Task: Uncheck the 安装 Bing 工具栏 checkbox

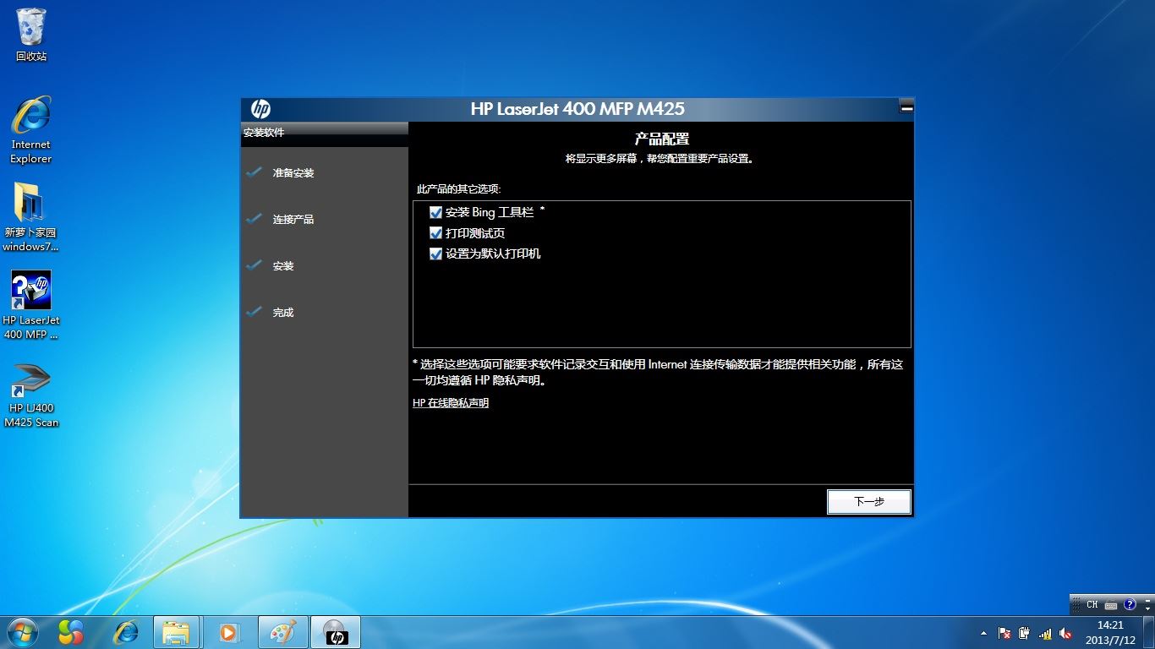Action: point(436,213)
